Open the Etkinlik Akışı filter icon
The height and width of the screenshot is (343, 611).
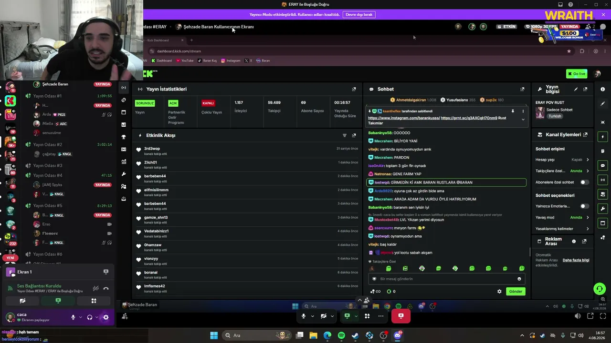(345, 135)
